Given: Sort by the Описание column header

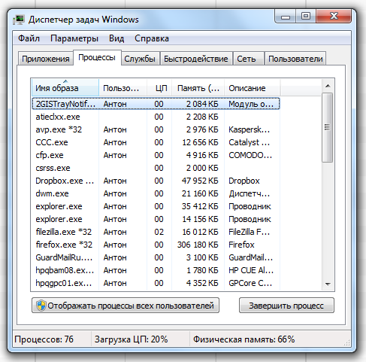Looking at the screenshot, I should 253,88.
